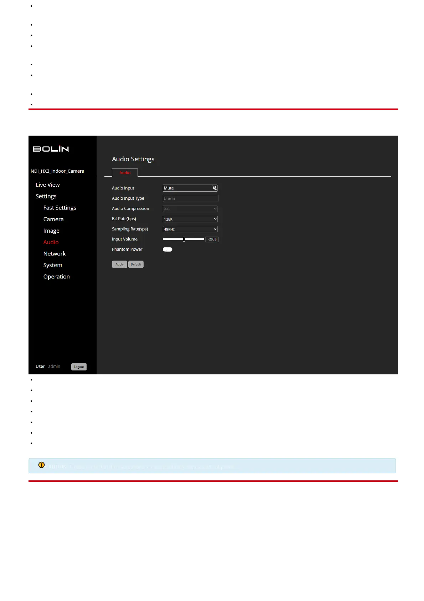Viewport: 424px width, 601px height.
Task: Open the Network settings page
Action: (x=55, y=254)
